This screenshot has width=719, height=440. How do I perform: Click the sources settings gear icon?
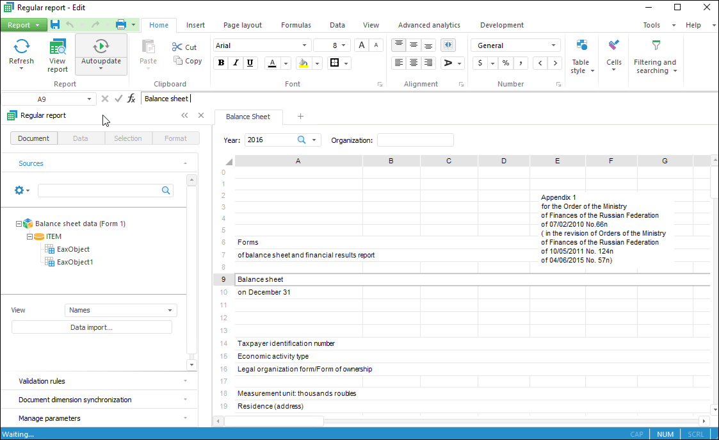coord(19,190)
